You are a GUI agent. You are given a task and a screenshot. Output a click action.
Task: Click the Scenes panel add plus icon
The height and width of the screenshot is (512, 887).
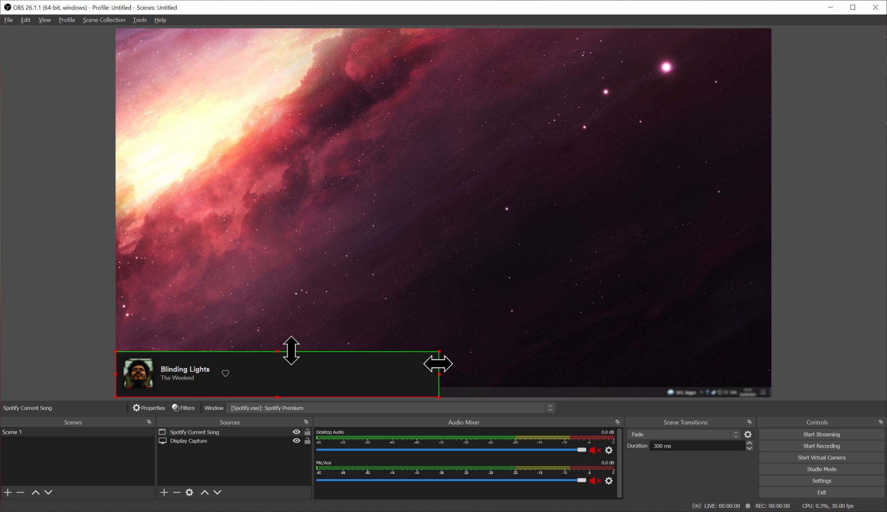coord(8,493)
